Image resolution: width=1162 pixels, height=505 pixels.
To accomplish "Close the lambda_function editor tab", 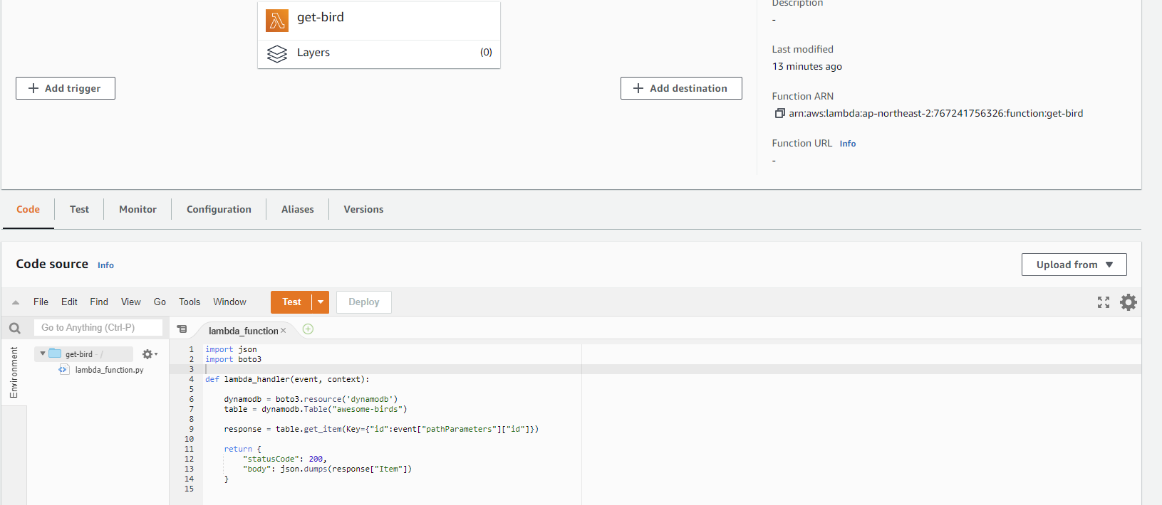I will 283,331.
